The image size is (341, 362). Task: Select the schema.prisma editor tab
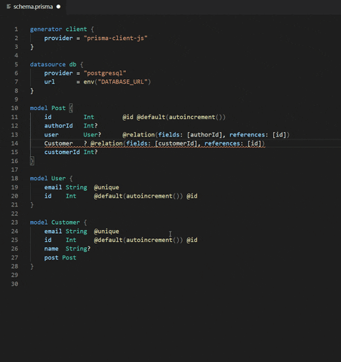tap(33, 7)
